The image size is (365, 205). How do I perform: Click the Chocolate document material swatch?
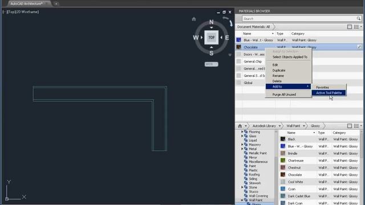238,47
